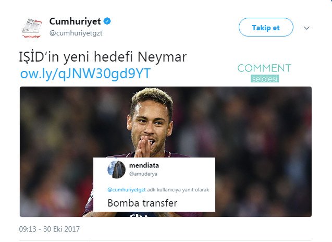Click the @amuderya handle
This screenshot has width=332, height=242.
143,174
